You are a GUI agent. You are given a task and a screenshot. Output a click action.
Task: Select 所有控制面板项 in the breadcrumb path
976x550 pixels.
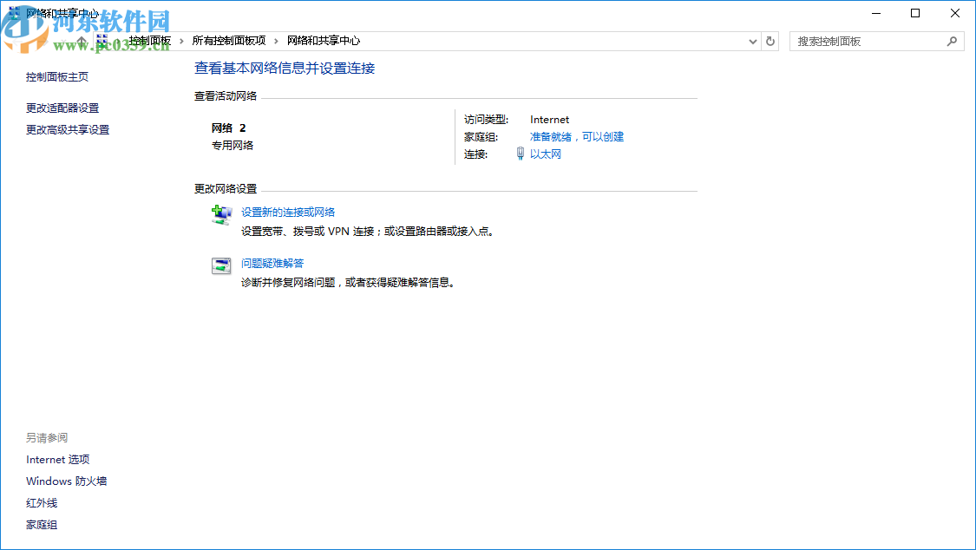229,41
